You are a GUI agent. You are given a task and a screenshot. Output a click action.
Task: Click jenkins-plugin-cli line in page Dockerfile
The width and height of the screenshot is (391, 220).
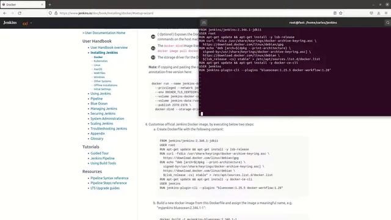[x=221, y=188]
